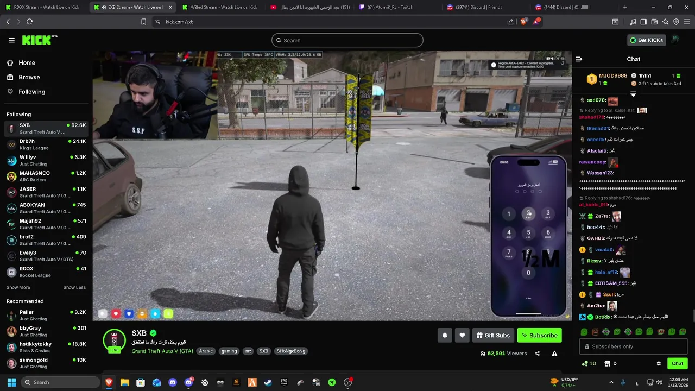Image resolution: width=695 pixels, height=391 pixels.
Task: Open recommended channel asmongold
Action: [x=46, y=363]
